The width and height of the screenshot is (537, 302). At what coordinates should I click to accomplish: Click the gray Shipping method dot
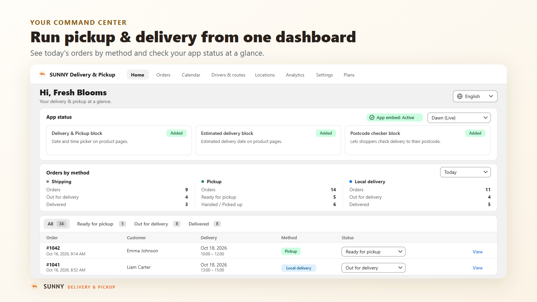(48, 182)
